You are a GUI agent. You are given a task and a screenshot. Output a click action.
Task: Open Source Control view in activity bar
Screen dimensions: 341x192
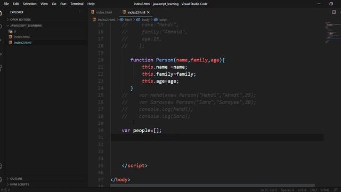click(x=1, y=41)
